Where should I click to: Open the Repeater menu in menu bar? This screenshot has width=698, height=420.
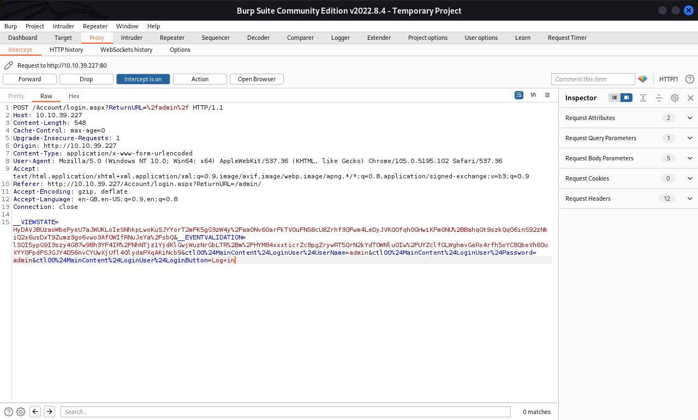tap(95, 26)
